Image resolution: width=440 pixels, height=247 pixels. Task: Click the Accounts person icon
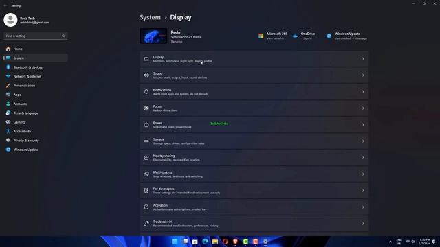pyautogui.click(x=8, y=104)
